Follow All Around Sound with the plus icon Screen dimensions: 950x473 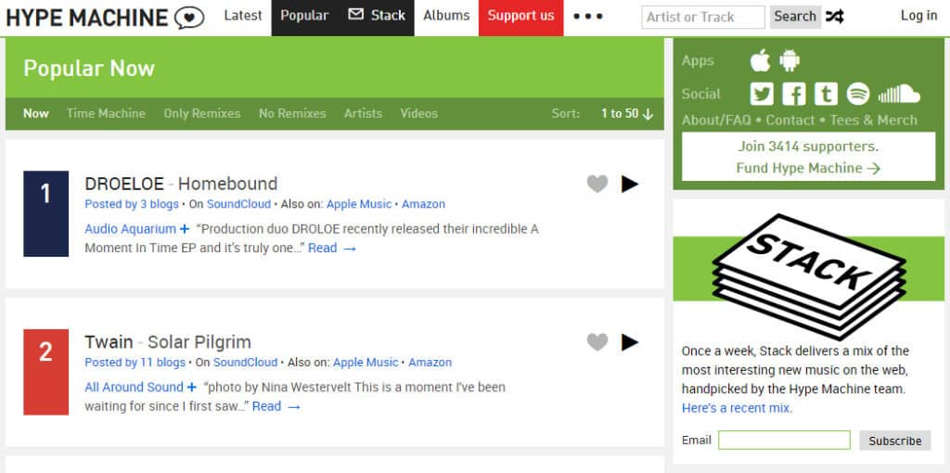[x=191, y=387]
